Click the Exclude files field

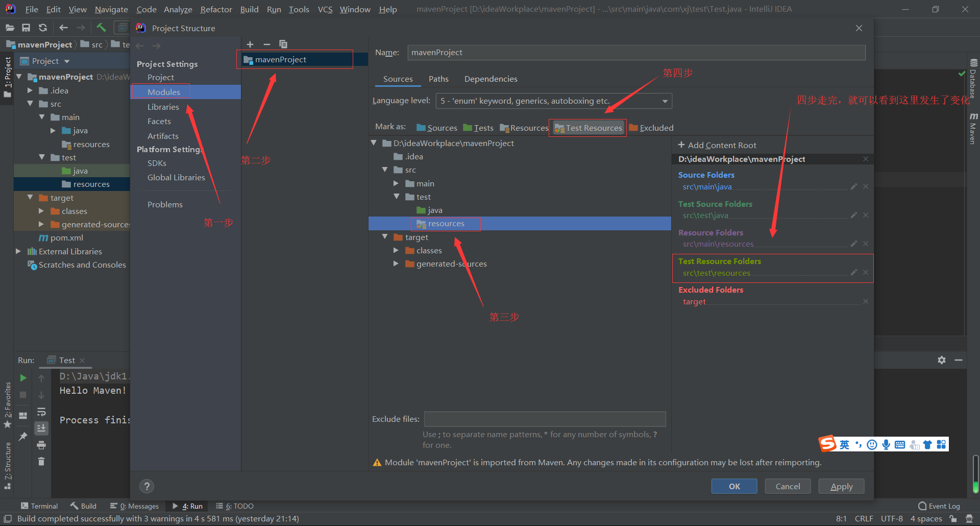[545, 419]
